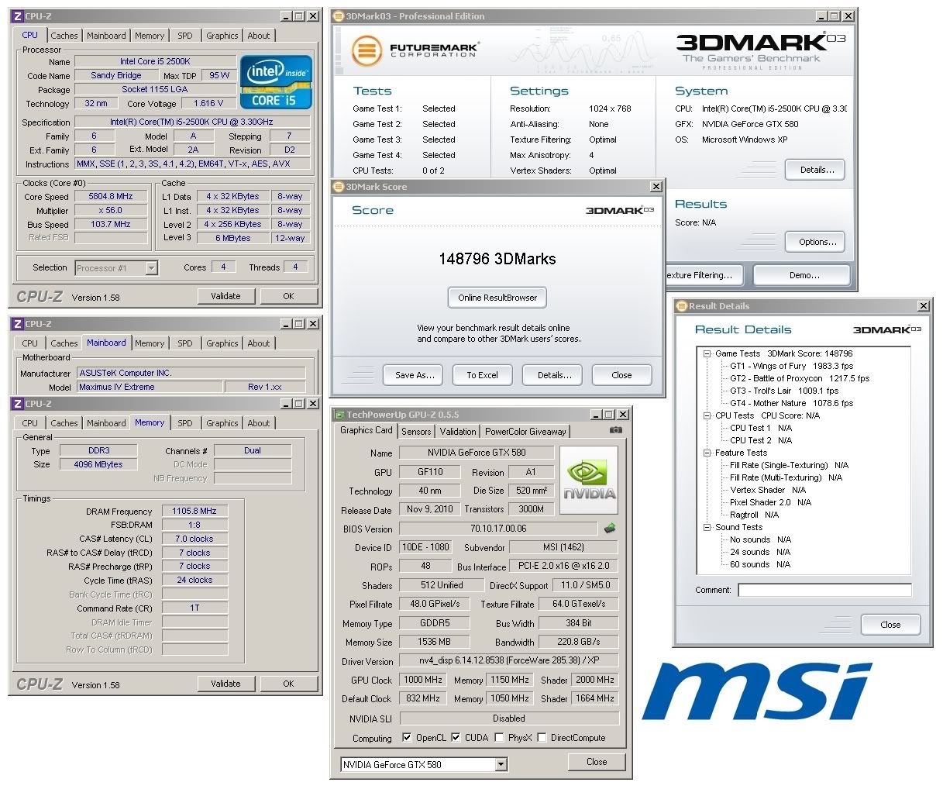Screen dimensions: 943x796
Task: Select the Pixel Shader 2.0 row
Action: [770, 502]
